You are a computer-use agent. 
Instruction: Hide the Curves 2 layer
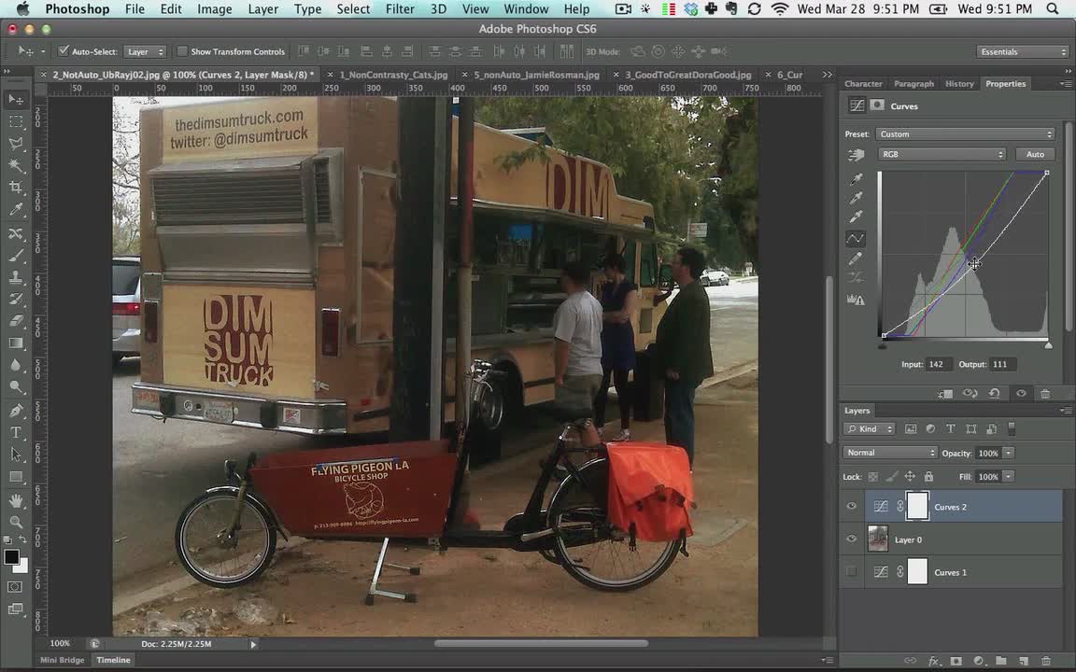tap(852, 506)
